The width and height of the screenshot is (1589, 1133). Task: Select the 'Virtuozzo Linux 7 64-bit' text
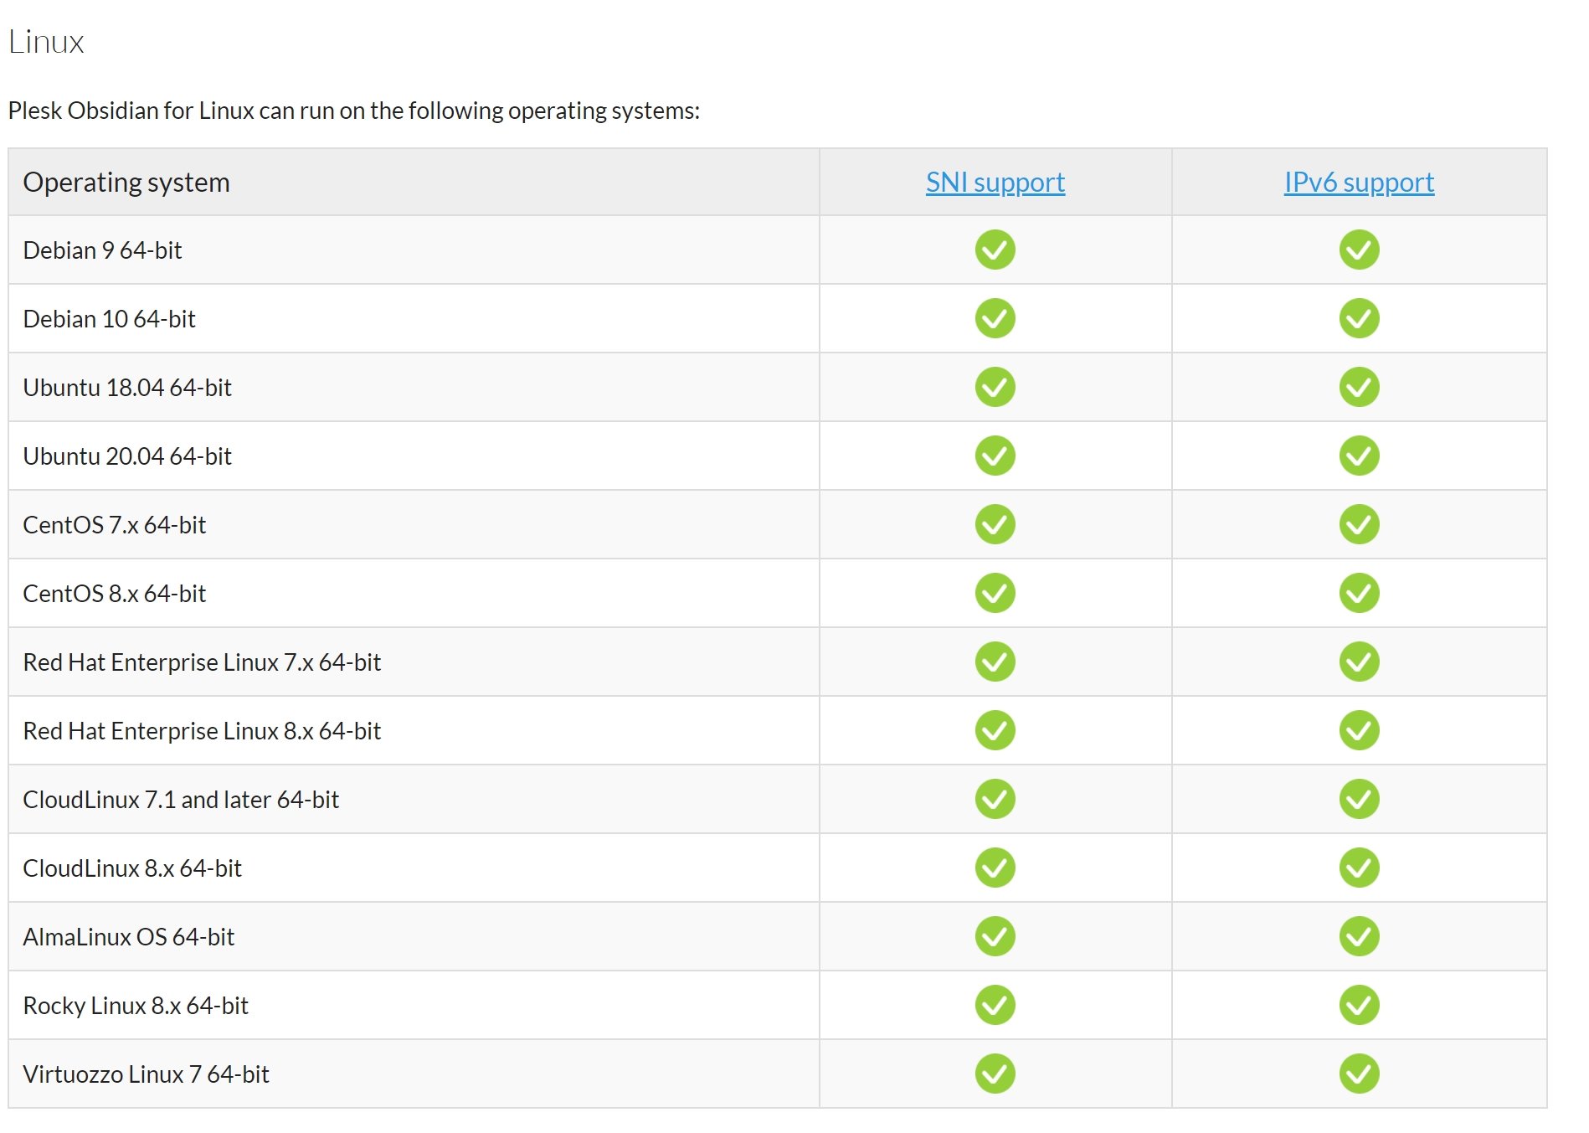coord(146,1074)
